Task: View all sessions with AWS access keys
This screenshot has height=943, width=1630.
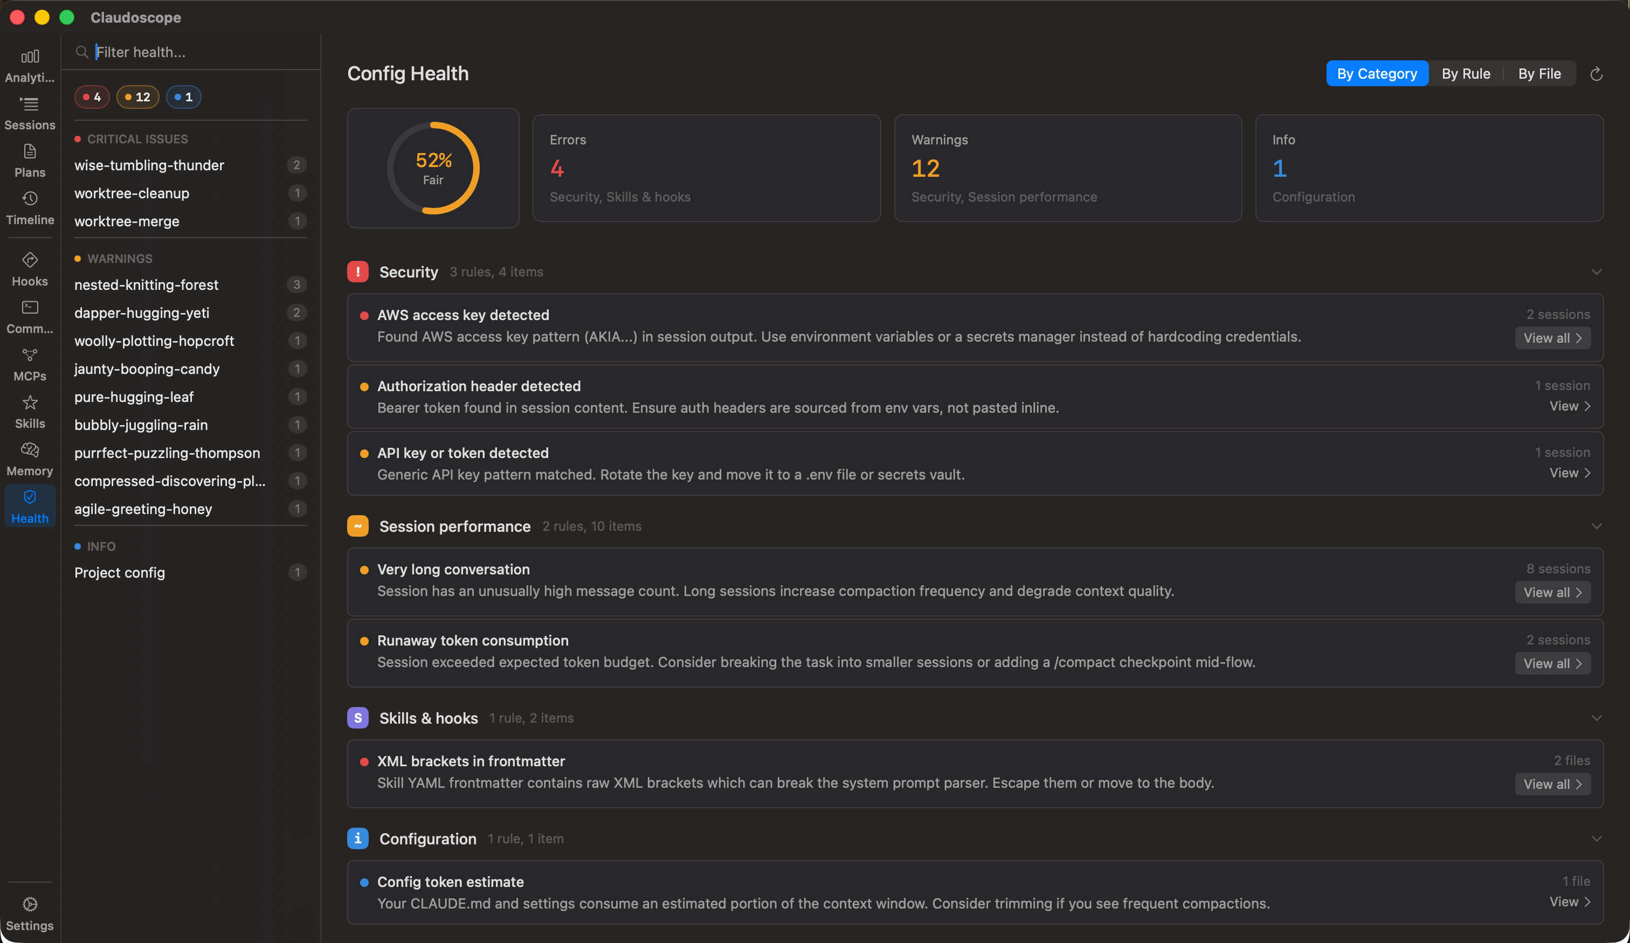Action: pyautogui.click(x=1552, y=338)
